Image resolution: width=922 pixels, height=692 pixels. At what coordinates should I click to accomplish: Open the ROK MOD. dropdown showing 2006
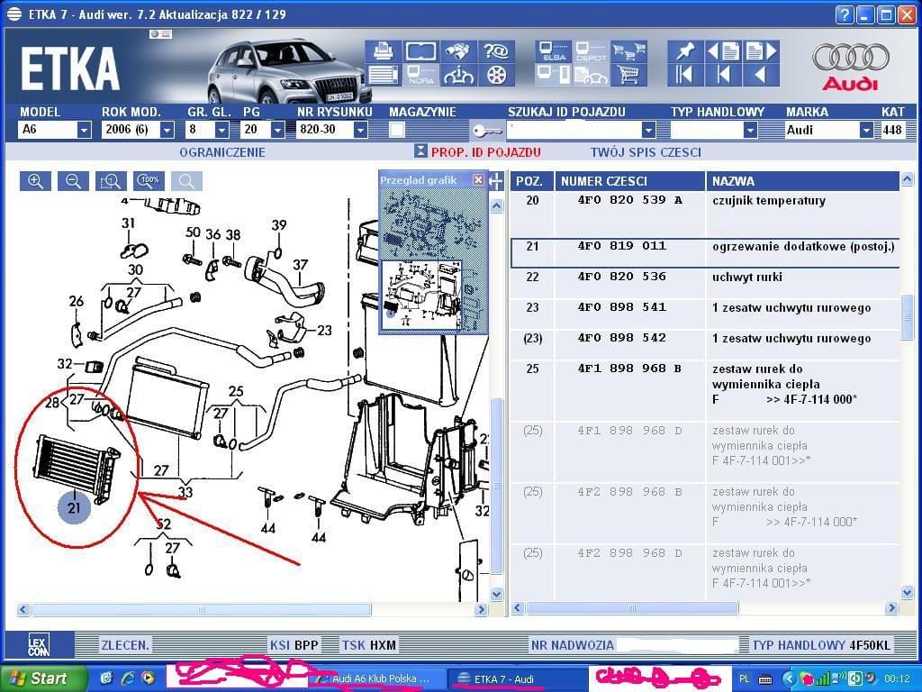point(167,130)
